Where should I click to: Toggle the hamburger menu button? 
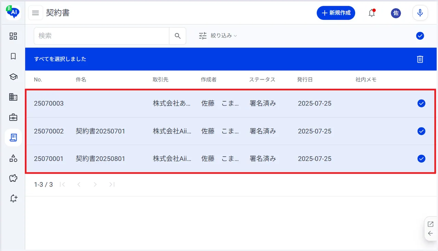tap(36, 13)
